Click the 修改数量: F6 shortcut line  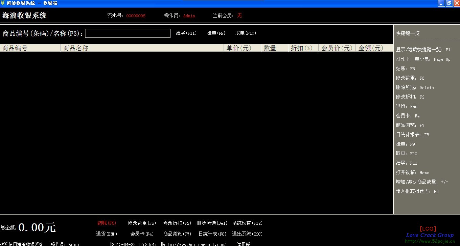[x=410, y=78]
